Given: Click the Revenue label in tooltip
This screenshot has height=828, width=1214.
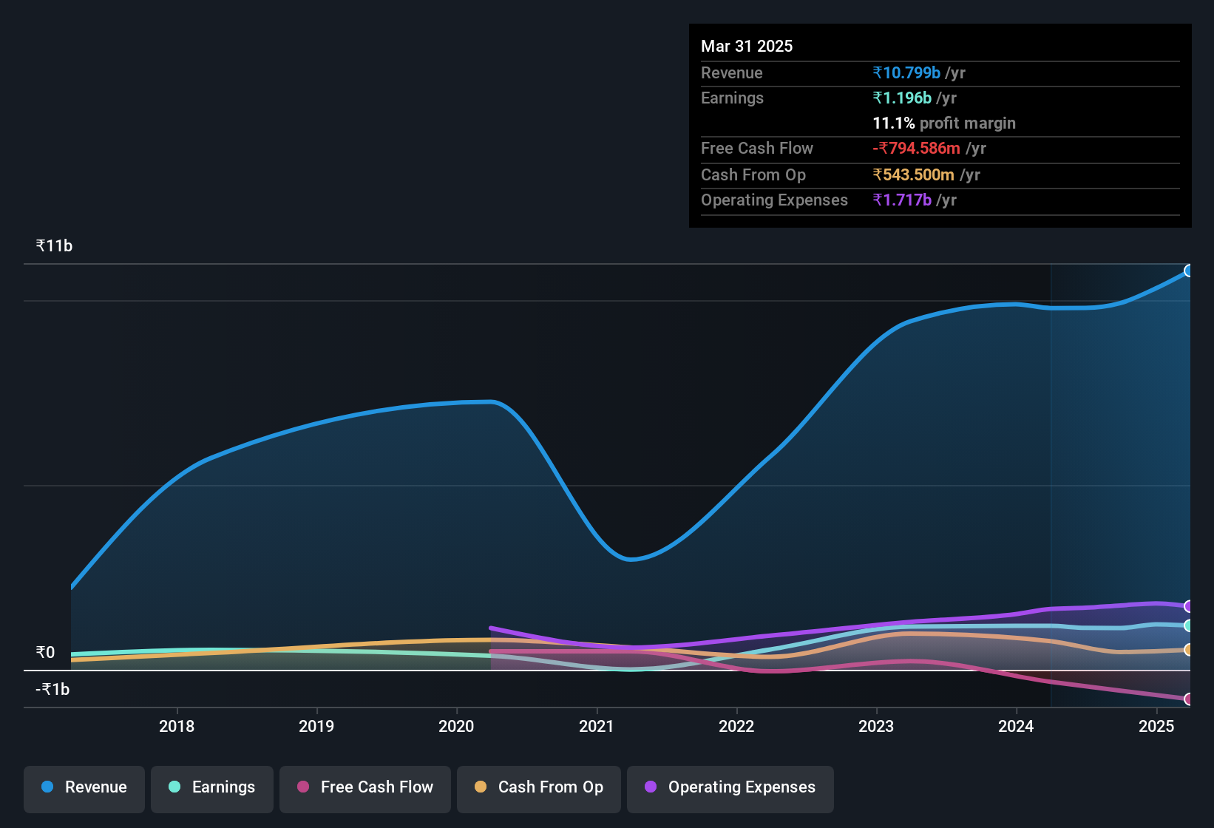Looking at the screenshot, I should pyautogui.click(x=731, y=73).
